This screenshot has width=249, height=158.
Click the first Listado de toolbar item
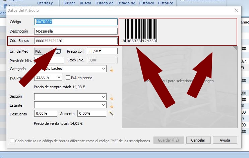(x=104, y=3)
